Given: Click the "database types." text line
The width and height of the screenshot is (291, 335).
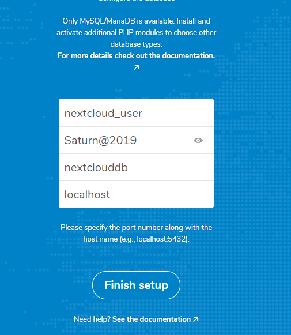Looking at the screenshot, I should point(136,44).
